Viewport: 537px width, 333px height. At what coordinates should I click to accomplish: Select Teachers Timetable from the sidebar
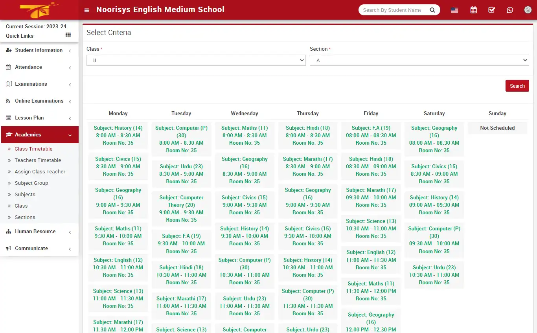pos(38,160)
